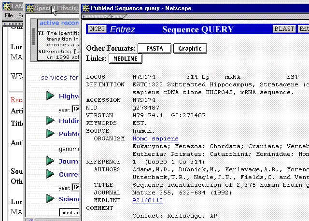Click the 'Sequence QUERY' banner heading
The image size is (309, 221).
[x=198, y=29]
